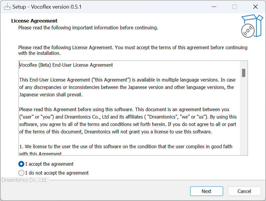Click the "License Agreement" page heading

tap(34, 21)
